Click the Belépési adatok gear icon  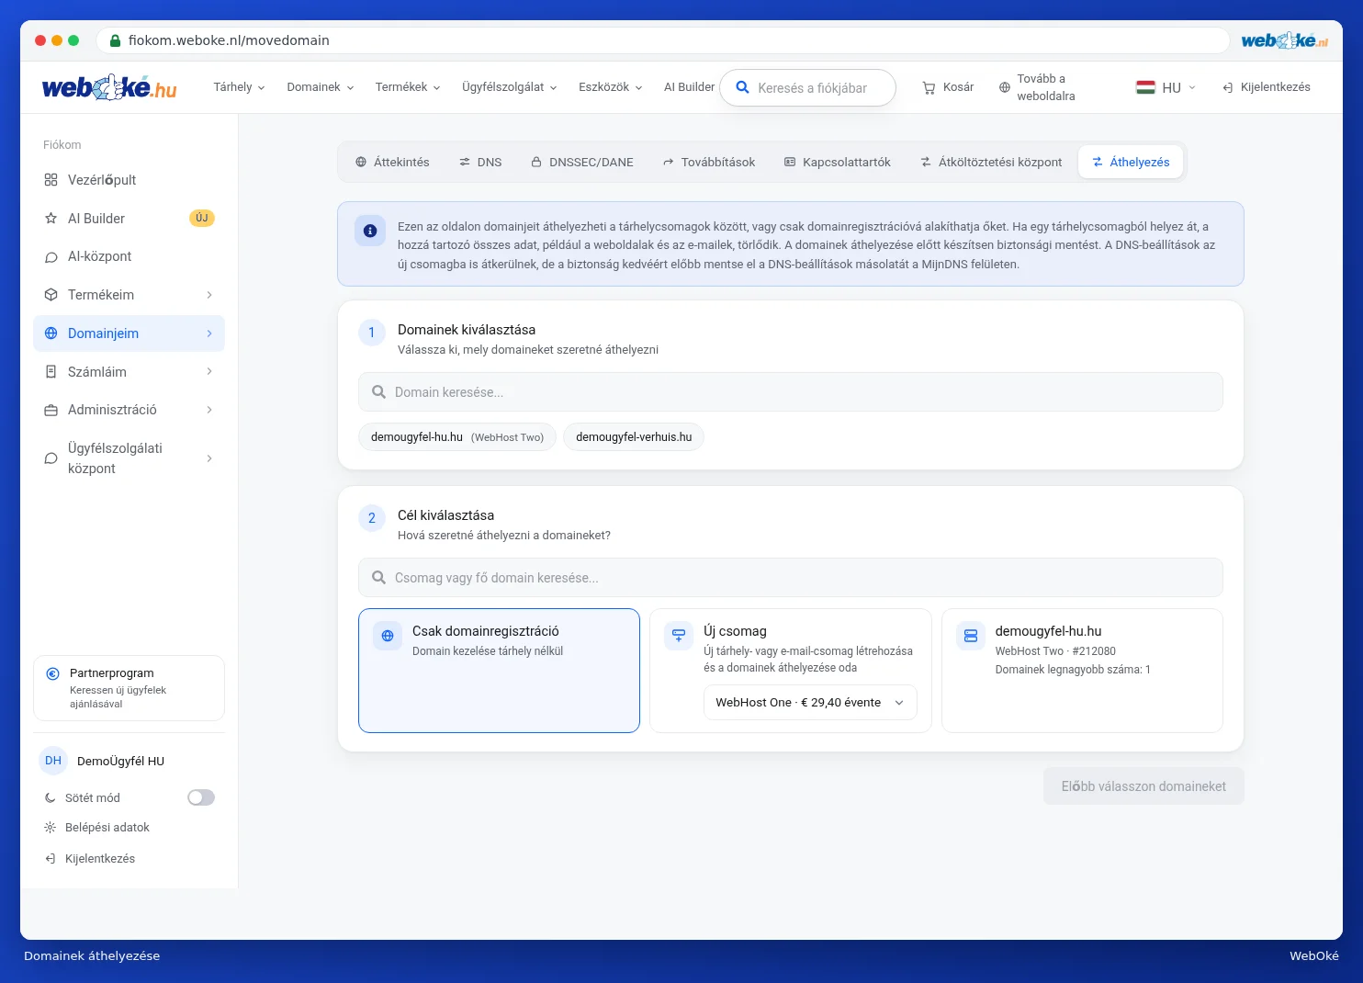(51, 828)
